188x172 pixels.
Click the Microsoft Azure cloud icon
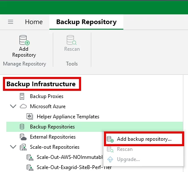(23, 106)
